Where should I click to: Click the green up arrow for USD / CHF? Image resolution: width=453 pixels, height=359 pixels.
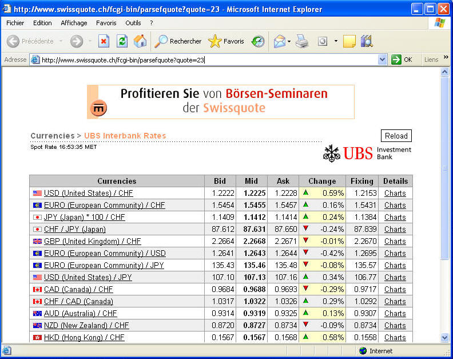(x=305, y=192)
